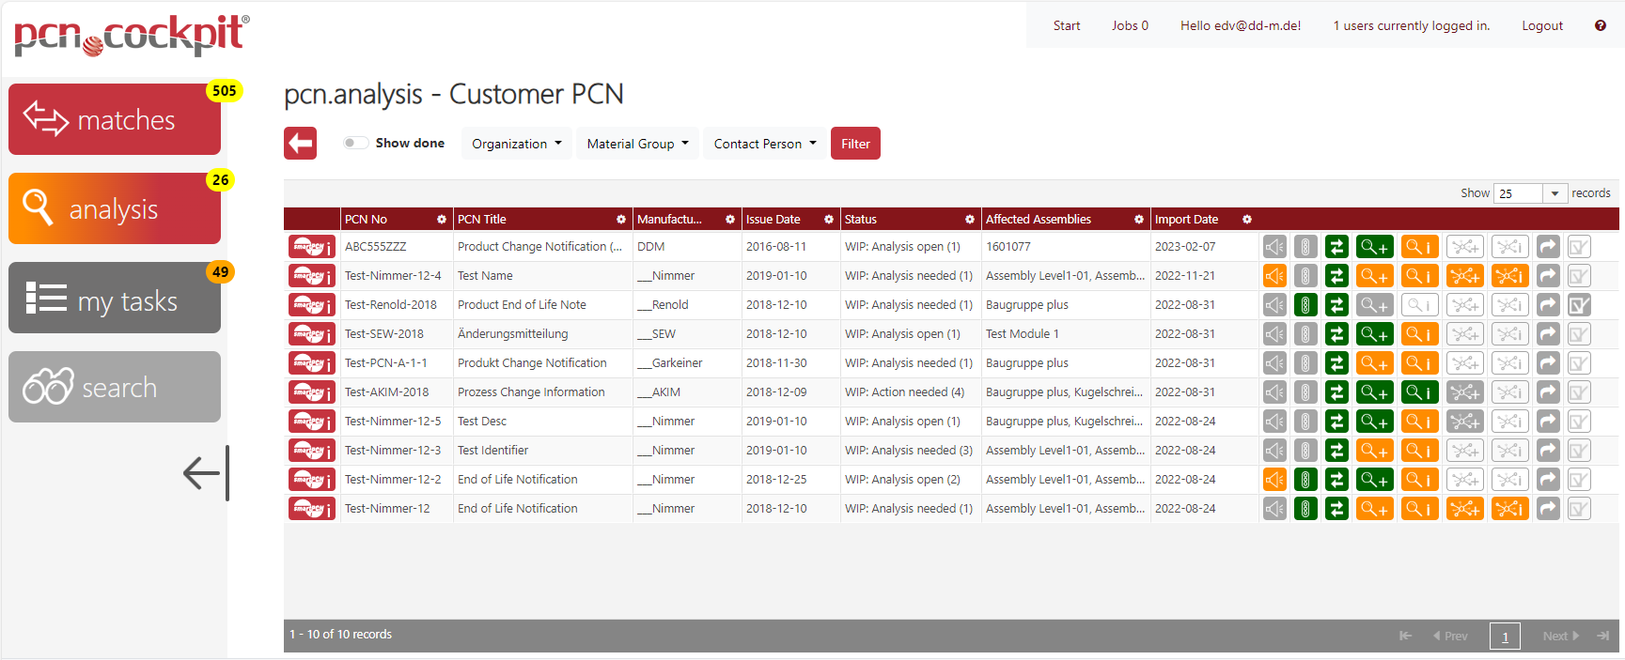Screen dimensions: 1625x660
Task: Click green magnifier-plus icon in Test-Nimmer-12-5 row
Action: (1374, 422)
